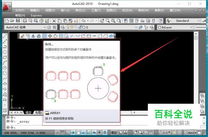Select the Stretch tool

[67, 36]
